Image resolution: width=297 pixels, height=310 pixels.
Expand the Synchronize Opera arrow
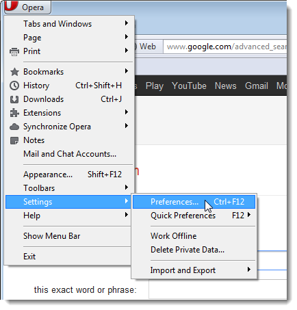(127, 126)
